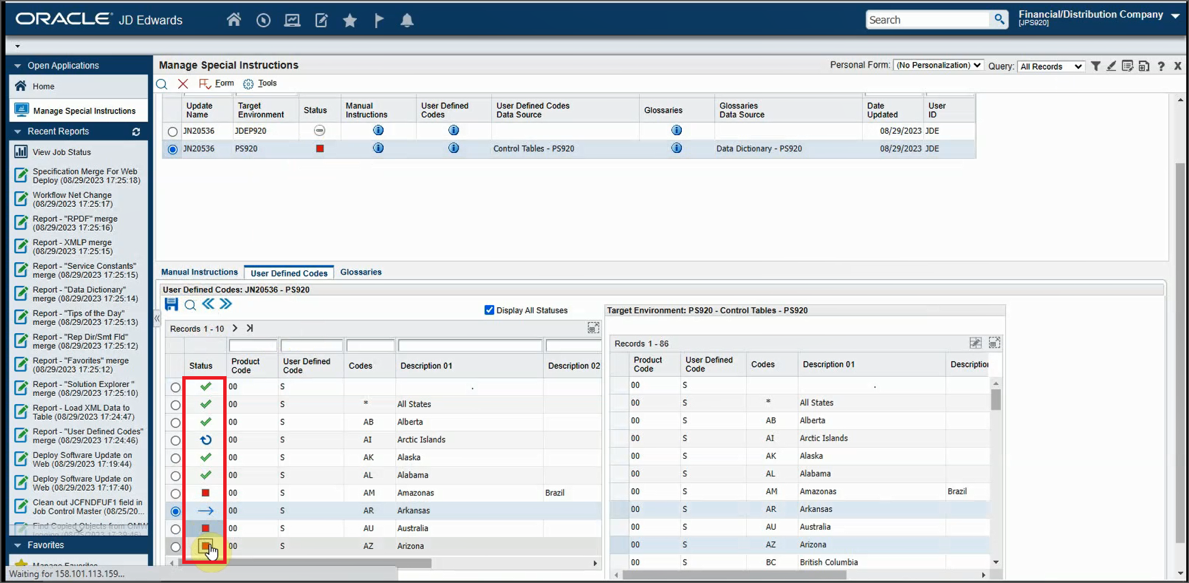Click the compose/edit icon in the top bar

[x=321, y=20]
